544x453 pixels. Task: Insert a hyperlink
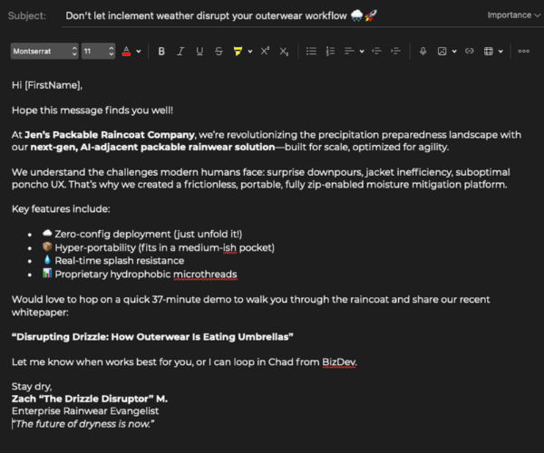pos(469,52)
